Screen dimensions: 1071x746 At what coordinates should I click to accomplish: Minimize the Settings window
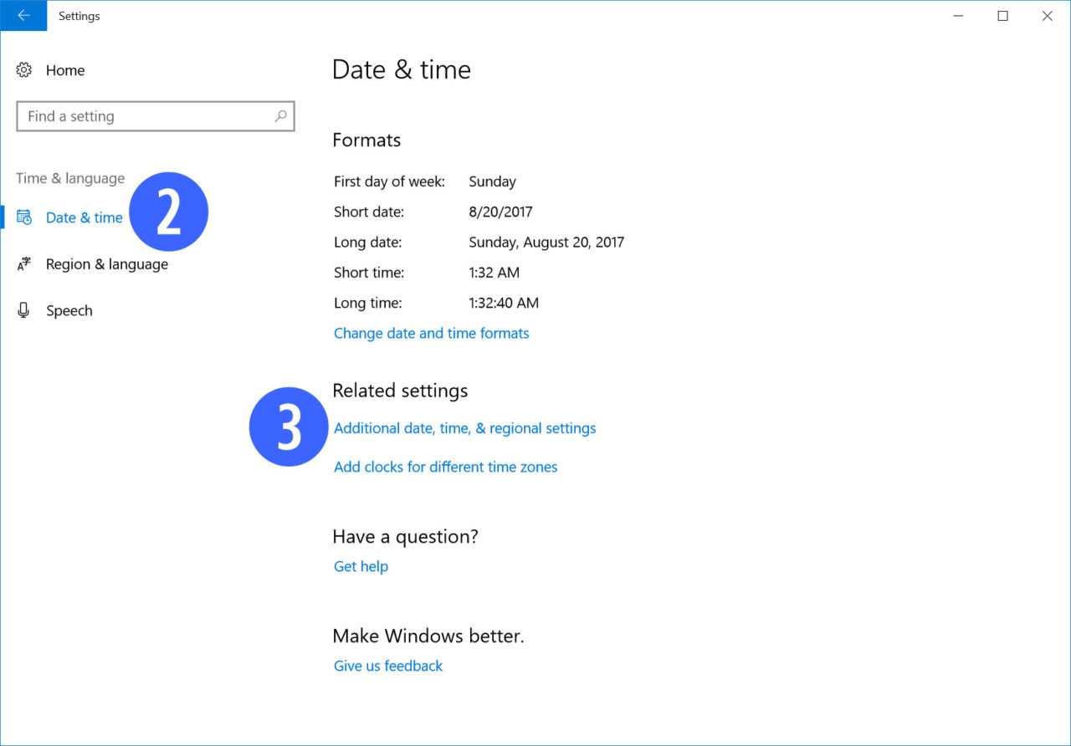(957, 15)
